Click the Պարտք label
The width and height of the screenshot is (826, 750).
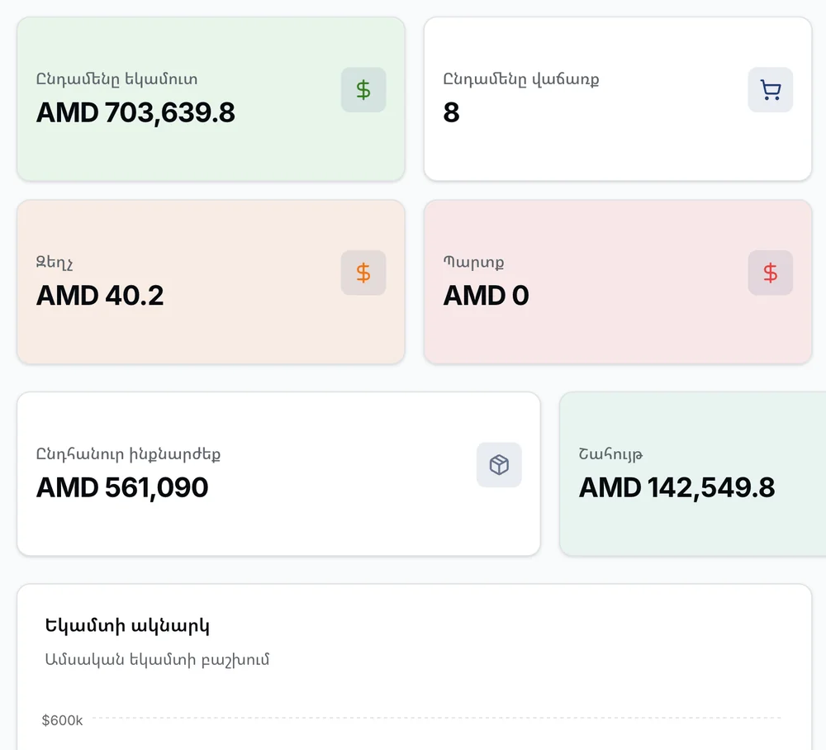[473, 263]
